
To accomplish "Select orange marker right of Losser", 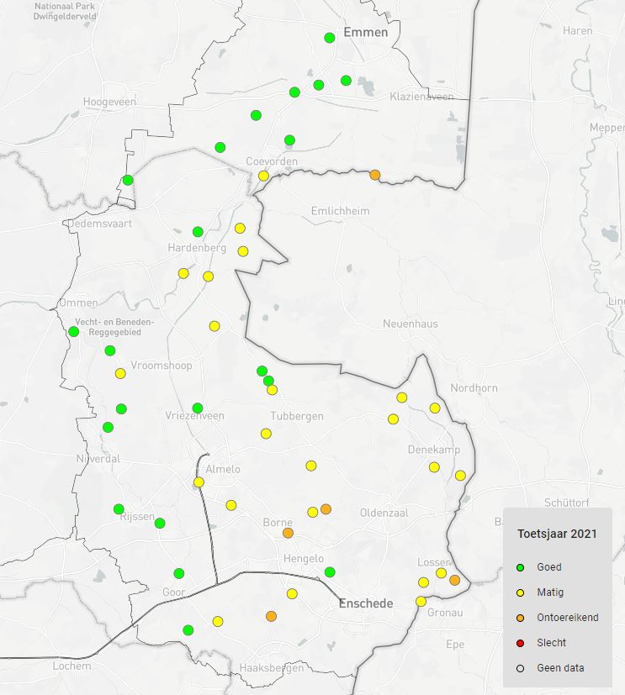I will (455, 580).
